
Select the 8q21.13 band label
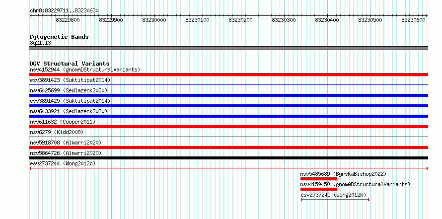pyautogui.click(x=40, y=43)
